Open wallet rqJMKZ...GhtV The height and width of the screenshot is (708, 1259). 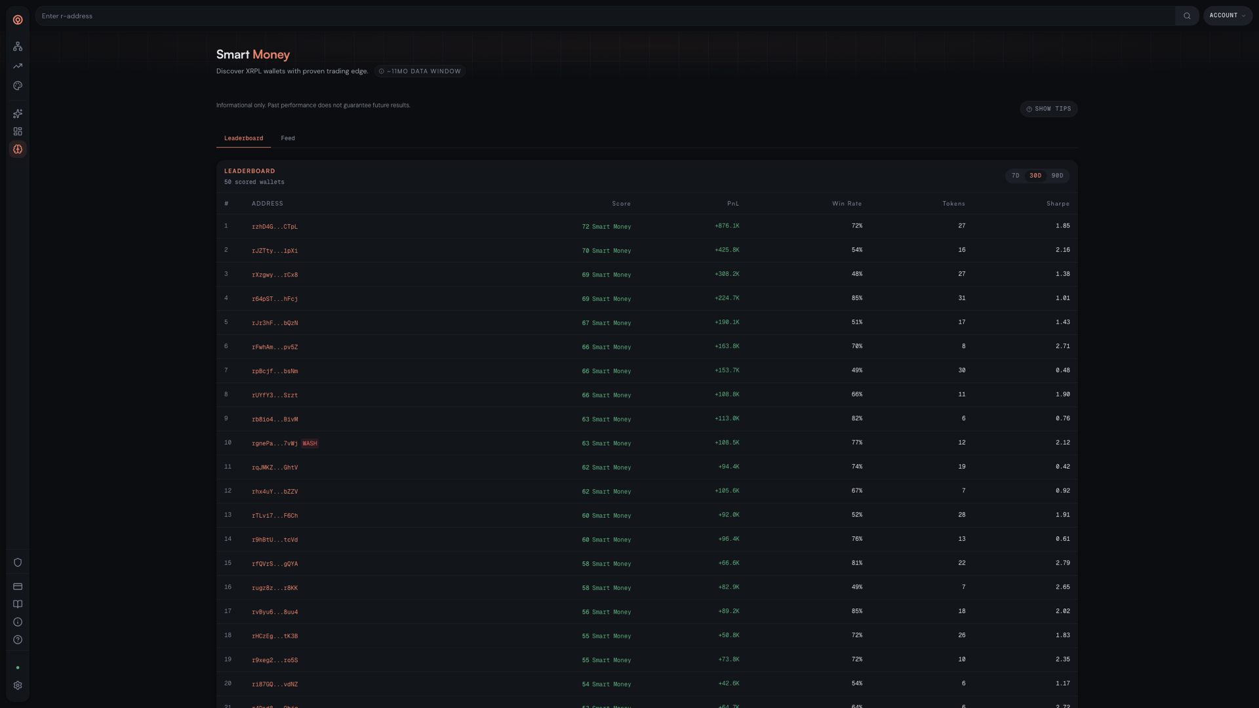275,467
